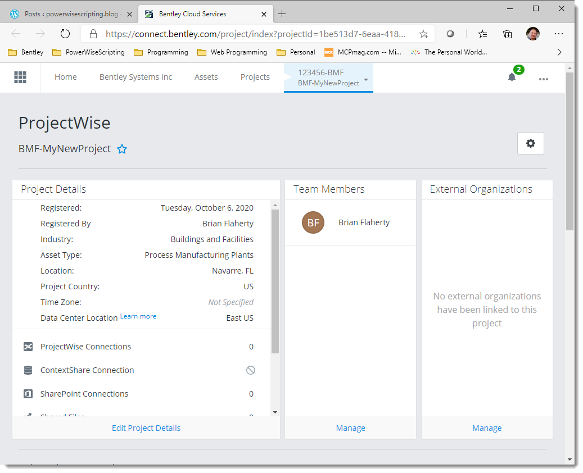This screenshot has width=583, height=473.
Task: Open the notifications bell showing 2 alerts
Action: (512, 78)
